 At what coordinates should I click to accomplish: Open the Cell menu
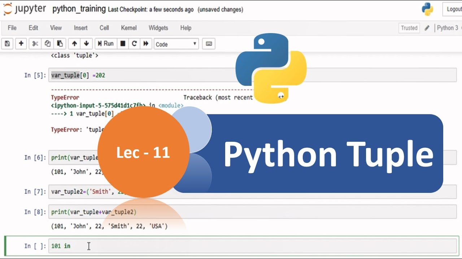[104, 28]
